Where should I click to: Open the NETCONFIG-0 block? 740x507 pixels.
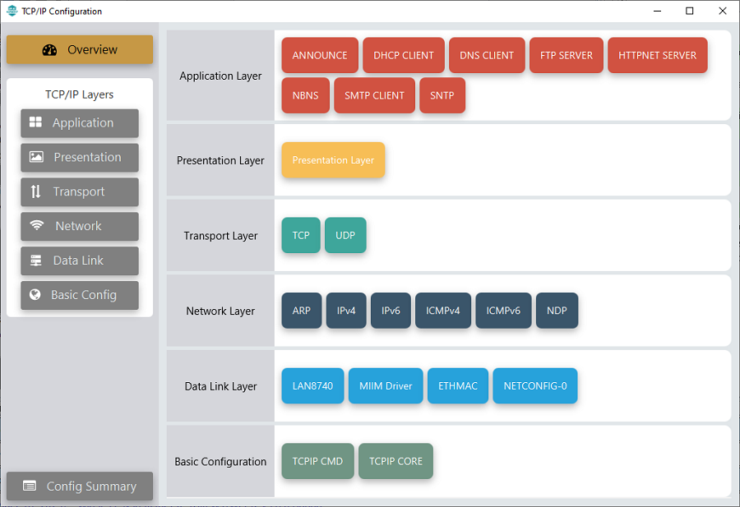534,386
